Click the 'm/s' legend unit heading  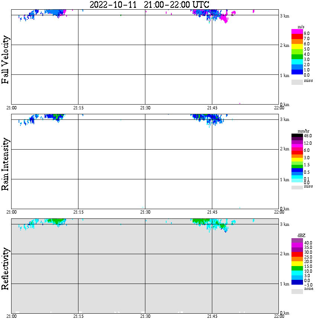tap(301, 27)
